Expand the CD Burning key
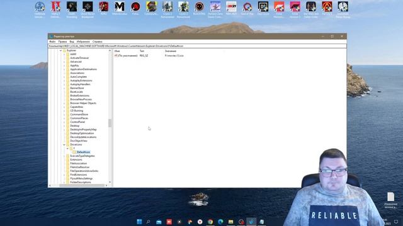Viewport: 403px width, 226px height. coord(64,110)
